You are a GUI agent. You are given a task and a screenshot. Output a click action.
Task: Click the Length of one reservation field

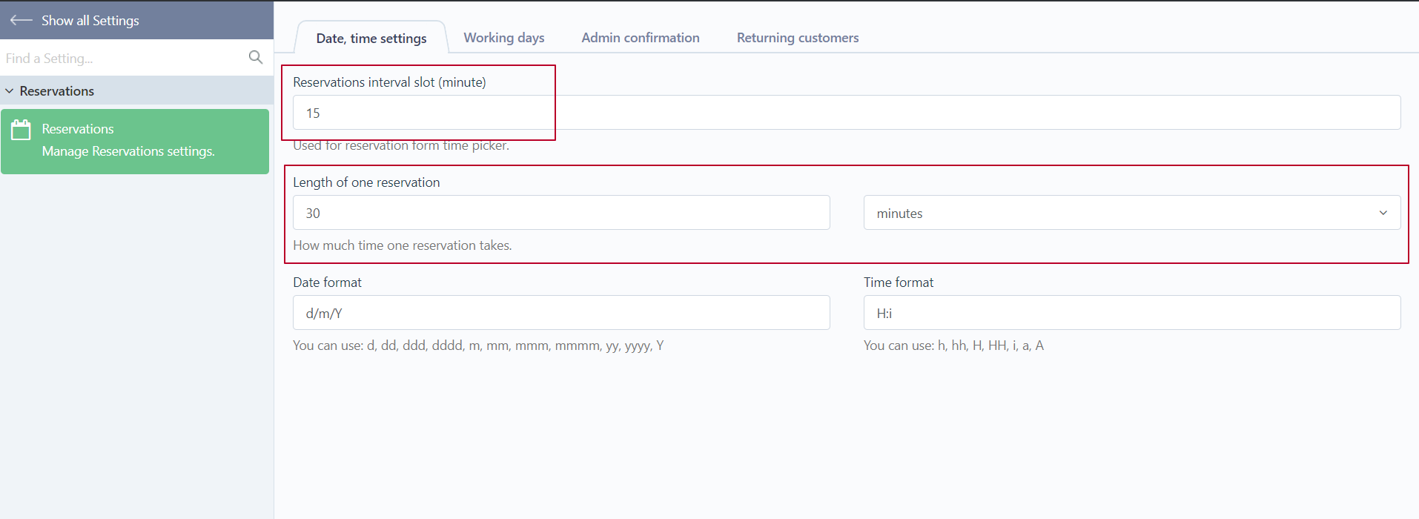coord(561,213)
